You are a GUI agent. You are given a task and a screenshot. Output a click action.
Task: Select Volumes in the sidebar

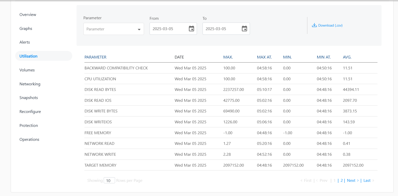[x=27, y=70]
